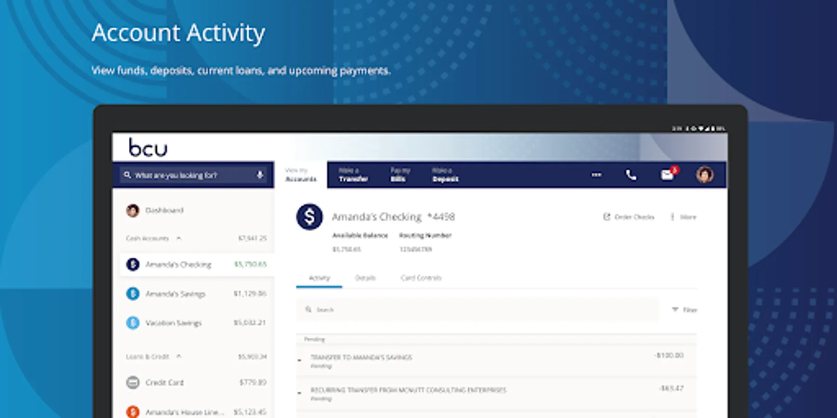Open the phone contact icon
Image resolution: width=837 pixels, height=418 pixels.
(x=631, y=175)
